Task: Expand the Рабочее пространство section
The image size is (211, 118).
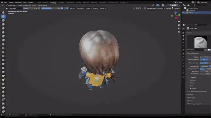Action: point(195,104)
